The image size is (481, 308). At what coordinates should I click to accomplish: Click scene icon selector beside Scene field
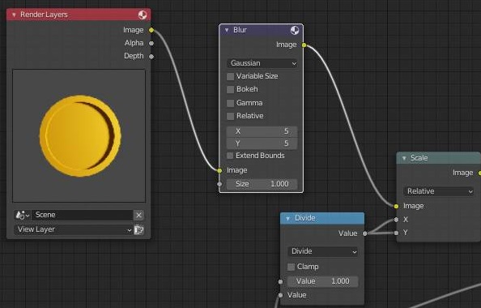22,215
